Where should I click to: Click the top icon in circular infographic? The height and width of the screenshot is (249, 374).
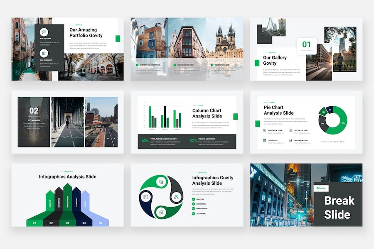point(161,182)
